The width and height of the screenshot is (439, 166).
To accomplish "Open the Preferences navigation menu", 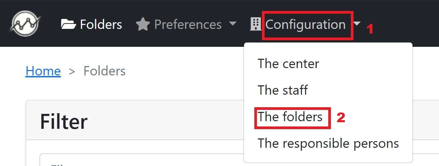I will coord(188,24).
